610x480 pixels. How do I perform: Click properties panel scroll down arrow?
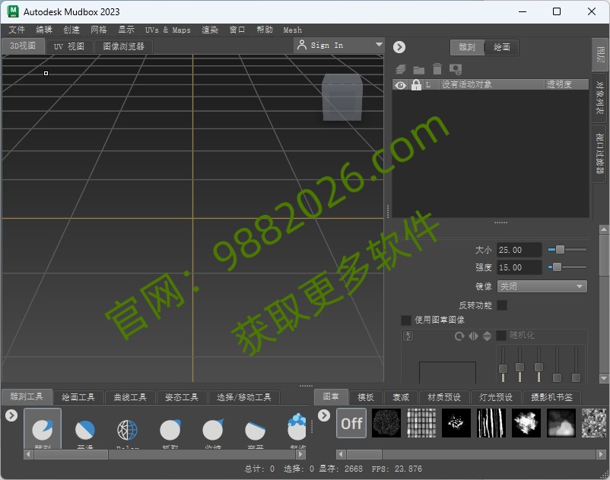pyautogui.click(x=604, y=378)
